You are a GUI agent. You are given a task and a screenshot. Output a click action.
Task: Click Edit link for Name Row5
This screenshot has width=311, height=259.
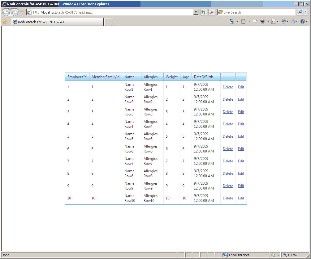(x=241, y=136)
